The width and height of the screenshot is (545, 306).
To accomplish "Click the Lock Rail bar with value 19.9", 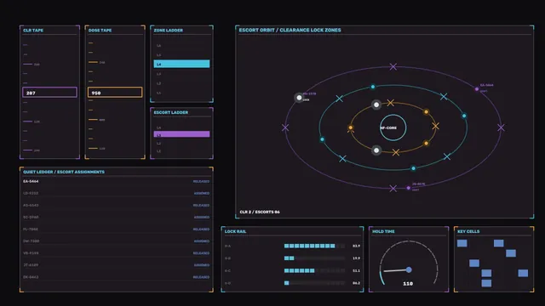I will pyautogui.click(x=314, y=258).
